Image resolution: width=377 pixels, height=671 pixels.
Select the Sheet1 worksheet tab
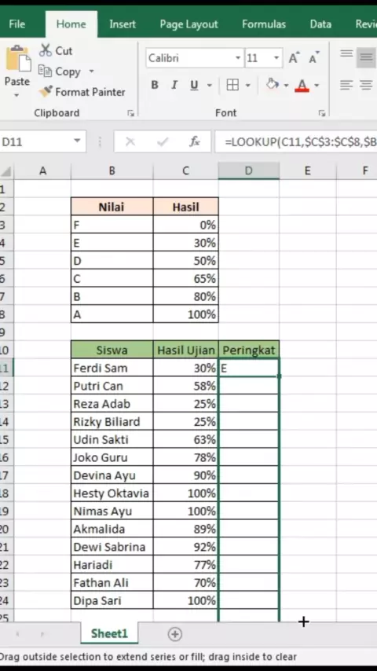pos(109,633)
